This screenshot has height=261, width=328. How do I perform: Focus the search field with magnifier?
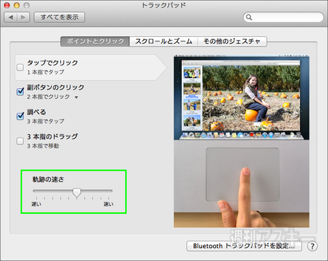pos(284,17)
